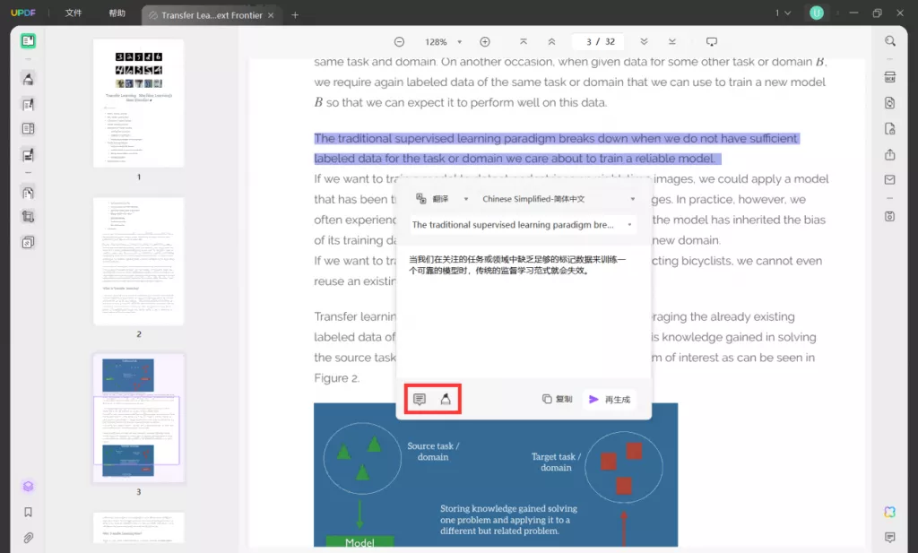Jump to the last page arrow
The width and height of the screenshot is (918, 553).
click(x=672, y=41)
